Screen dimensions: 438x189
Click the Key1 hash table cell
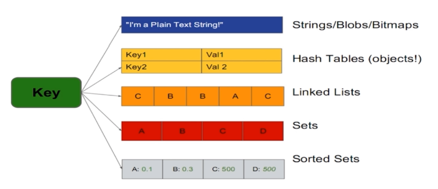[161, 55]
